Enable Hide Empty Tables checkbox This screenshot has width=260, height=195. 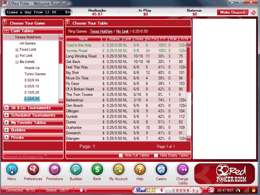(156, 155)
